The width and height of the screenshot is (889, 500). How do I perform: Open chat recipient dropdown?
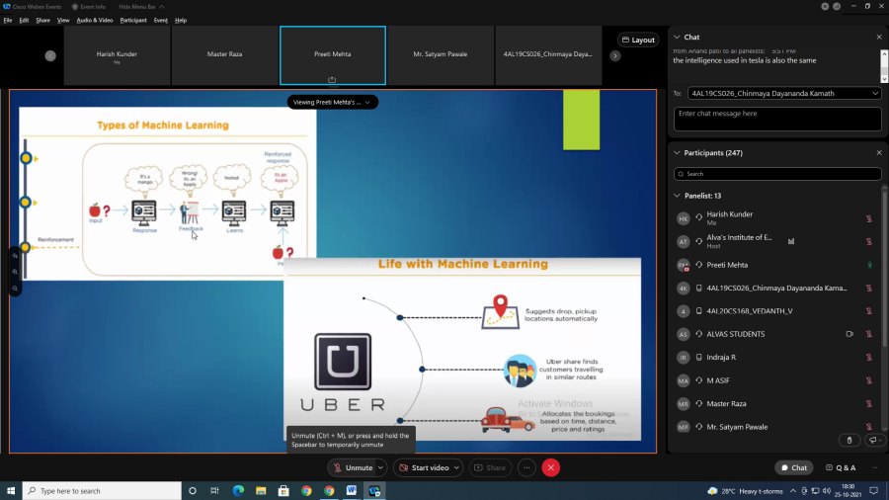click(784, 93)
